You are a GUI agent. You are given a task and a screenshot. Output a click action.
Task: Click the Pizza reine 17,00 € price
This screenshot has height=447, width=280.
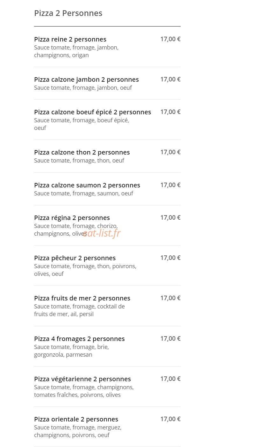pyautogui.click(x=170, y=39)
